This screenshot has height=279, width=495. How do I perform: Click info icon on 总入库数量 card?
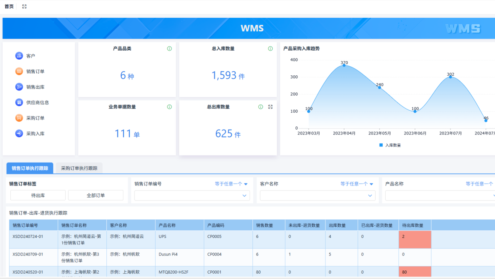[271, 49]
